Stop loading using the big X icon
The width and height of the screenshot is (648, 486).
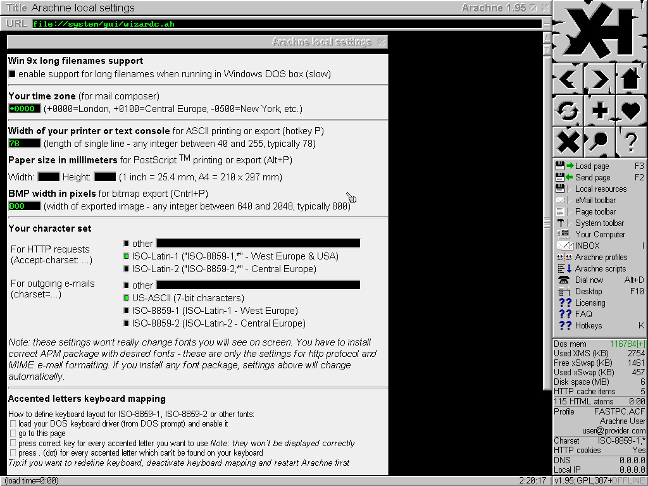click(568, 142)
